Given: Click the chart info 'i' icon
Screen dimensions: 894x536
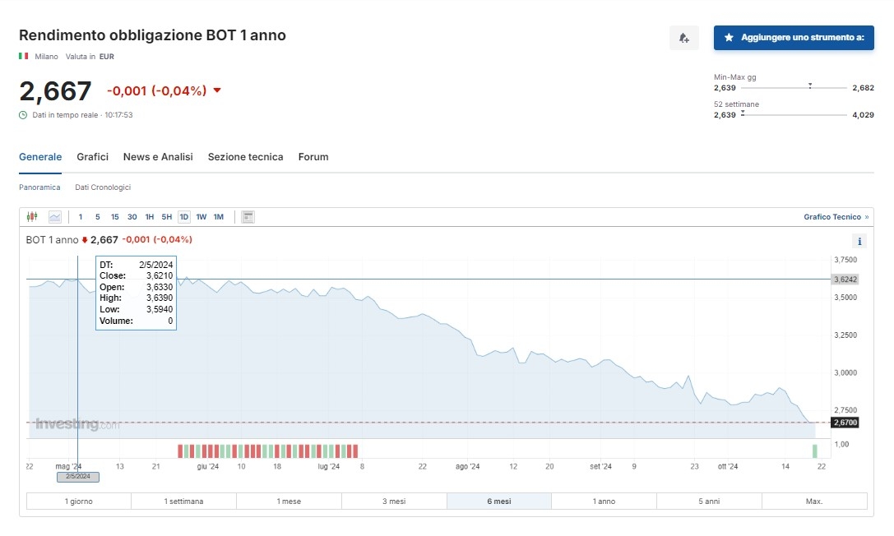Looking at the screenshot, I should click(x=859, y=242).
